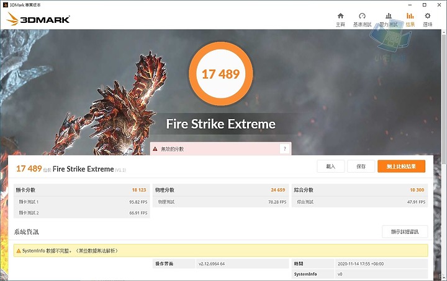The image size is (447, 281).
Task: Minimize the 3DMark window
Action: click(x=410, y=5)
